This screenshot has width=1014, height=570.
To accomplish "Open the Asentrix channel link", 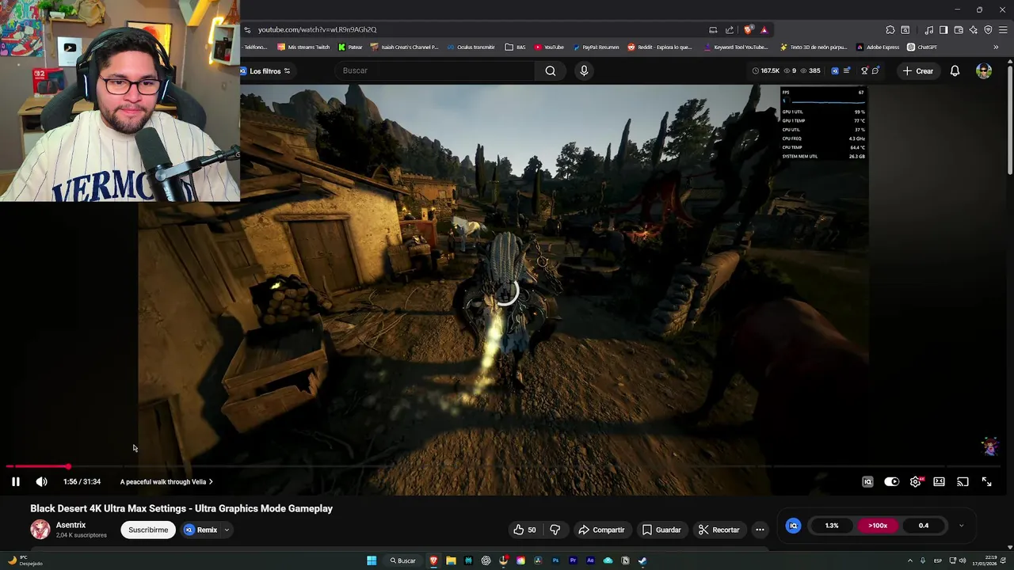I will (x=71, y=525).
